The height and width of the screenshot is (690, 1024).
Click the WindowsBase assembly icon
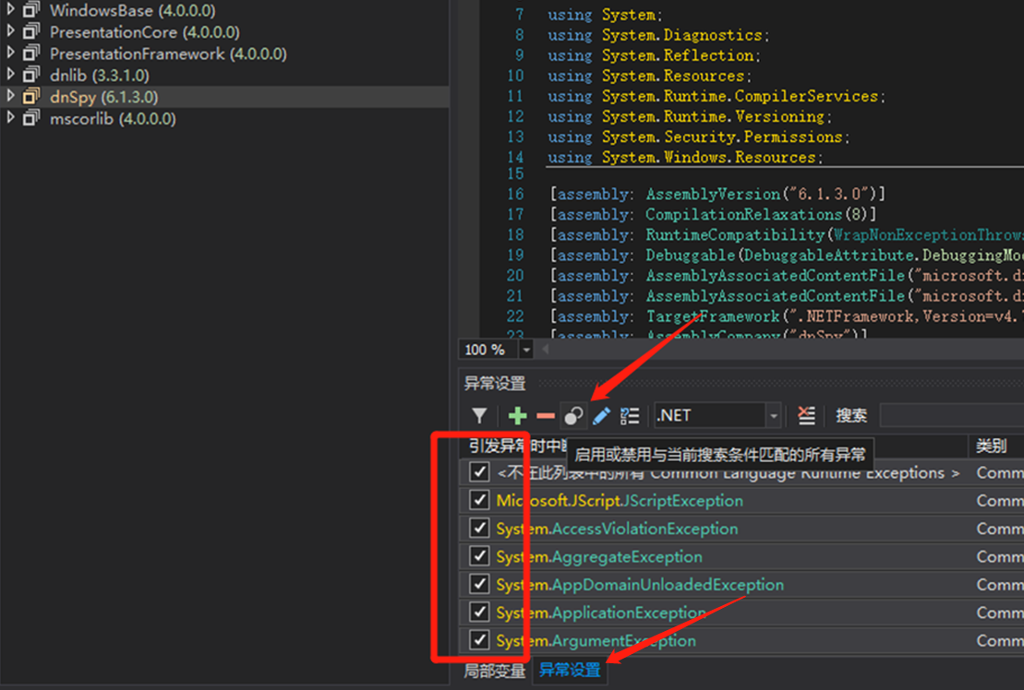click(x=30, y=10)
